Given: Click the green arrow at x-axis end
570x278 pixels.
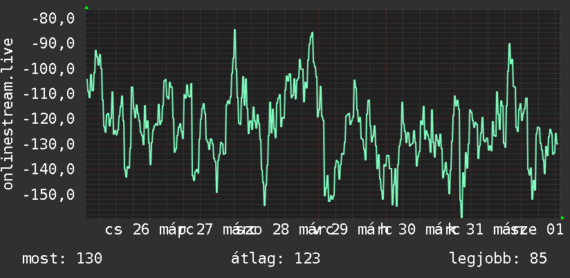Looking at the screenshot, I should point(562,218).
